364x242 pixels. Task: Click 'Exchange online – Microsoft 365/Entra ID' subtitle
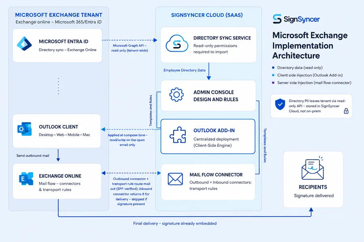(x=59, y=22)
